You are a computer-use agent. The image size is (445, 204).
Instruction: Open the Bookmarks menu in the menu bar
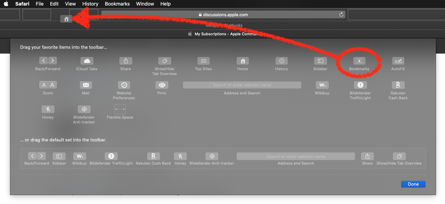coord(117,4)
